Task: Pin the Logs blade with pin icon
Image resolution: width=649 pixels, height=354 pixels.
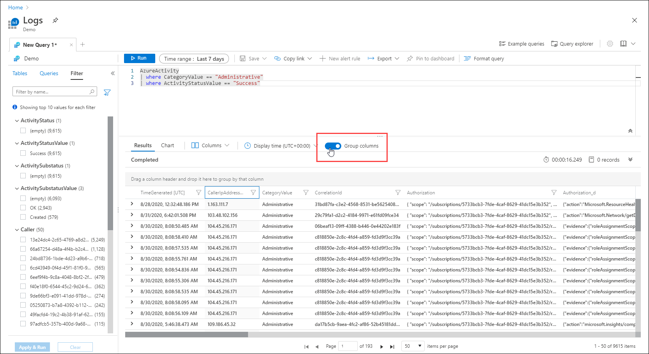Action: click(x=55, y=20)
